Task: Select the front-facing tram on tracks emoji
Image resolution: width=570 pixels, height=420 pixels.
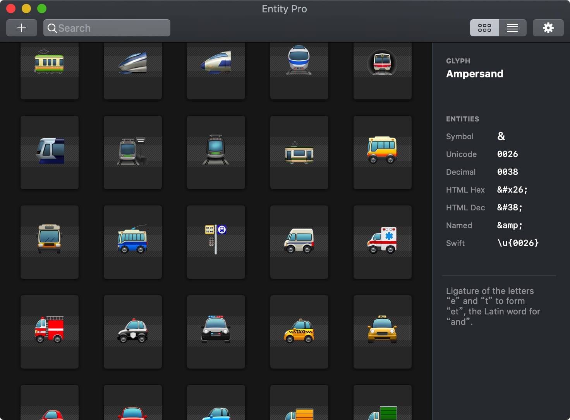Action: (x=216, y=152)
